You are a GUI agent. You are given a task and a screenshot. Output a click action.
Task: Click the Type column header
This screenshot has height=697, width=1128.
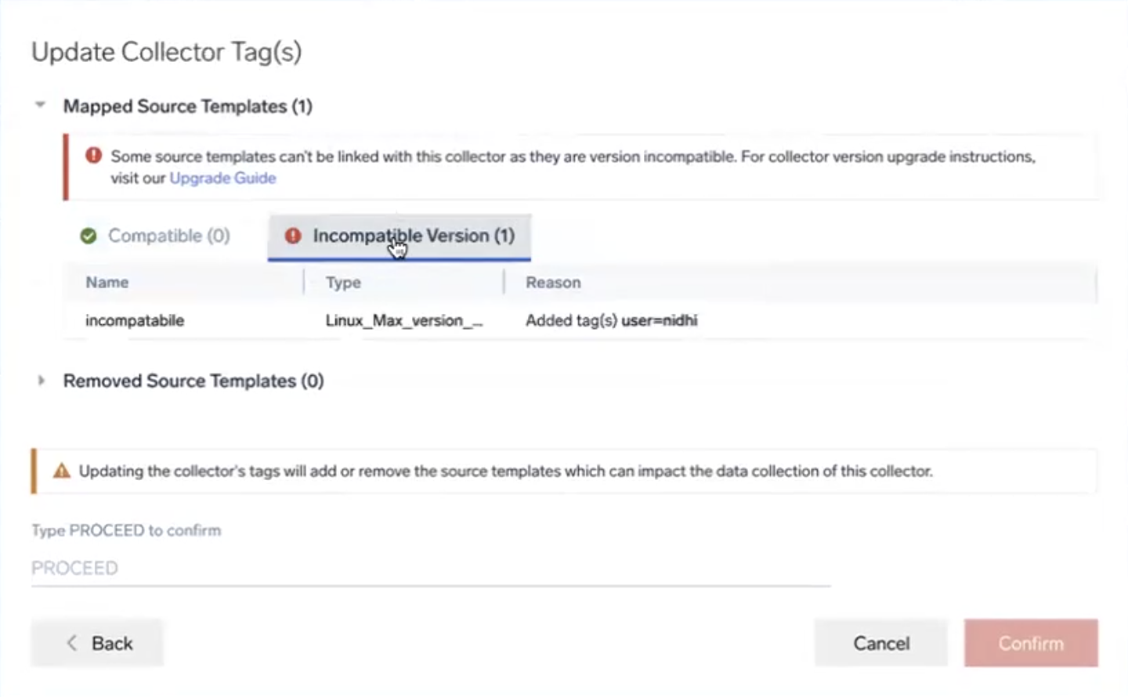(343, 282)
